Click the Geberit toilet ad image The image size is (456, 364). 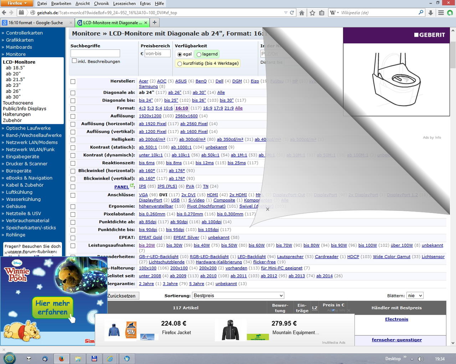pos(396,80)
